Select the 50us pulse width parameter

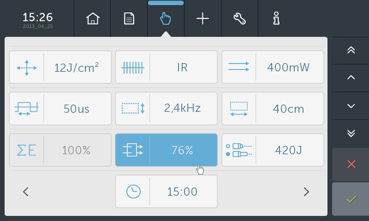click(60, 109)
